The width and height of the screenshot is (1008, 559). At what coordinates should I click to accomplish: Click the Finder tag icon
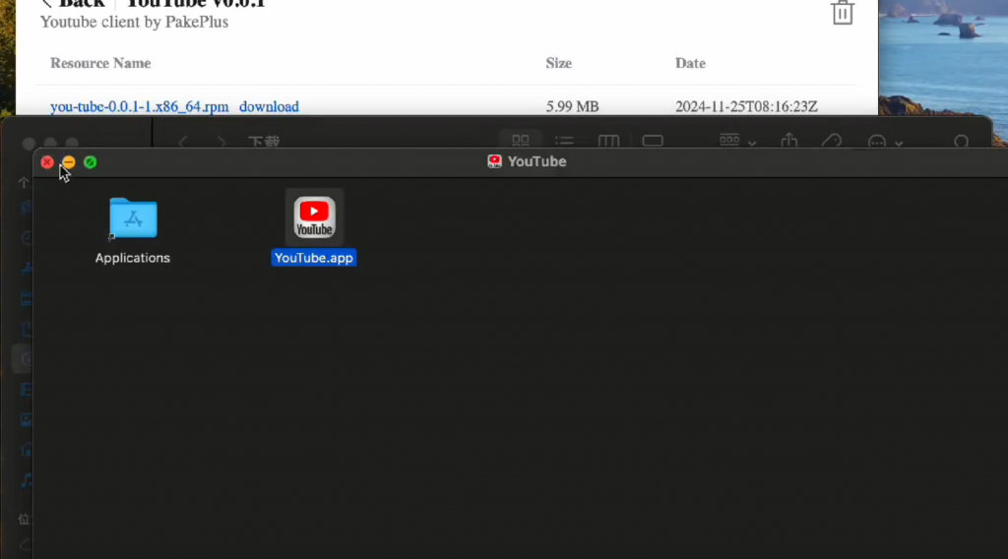click(x=832, y=142)
